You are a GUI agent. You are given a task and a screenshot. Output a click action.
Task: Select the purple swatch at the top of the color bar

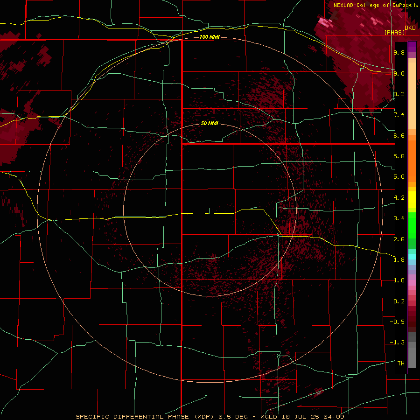pyautogui.click(x=412, y=47)
